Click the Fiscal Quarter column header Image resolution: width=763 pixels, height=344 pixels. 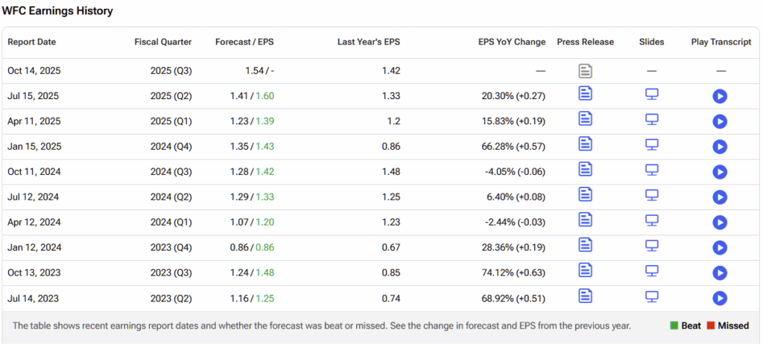click(163, 42)
